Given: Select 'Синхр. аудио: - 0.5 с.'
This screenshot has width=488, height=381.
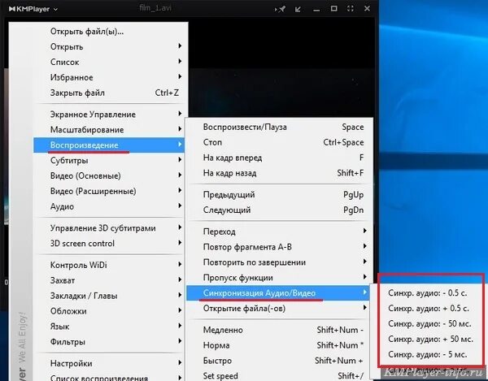Looking at the screenshot, I should coord(428,292).
